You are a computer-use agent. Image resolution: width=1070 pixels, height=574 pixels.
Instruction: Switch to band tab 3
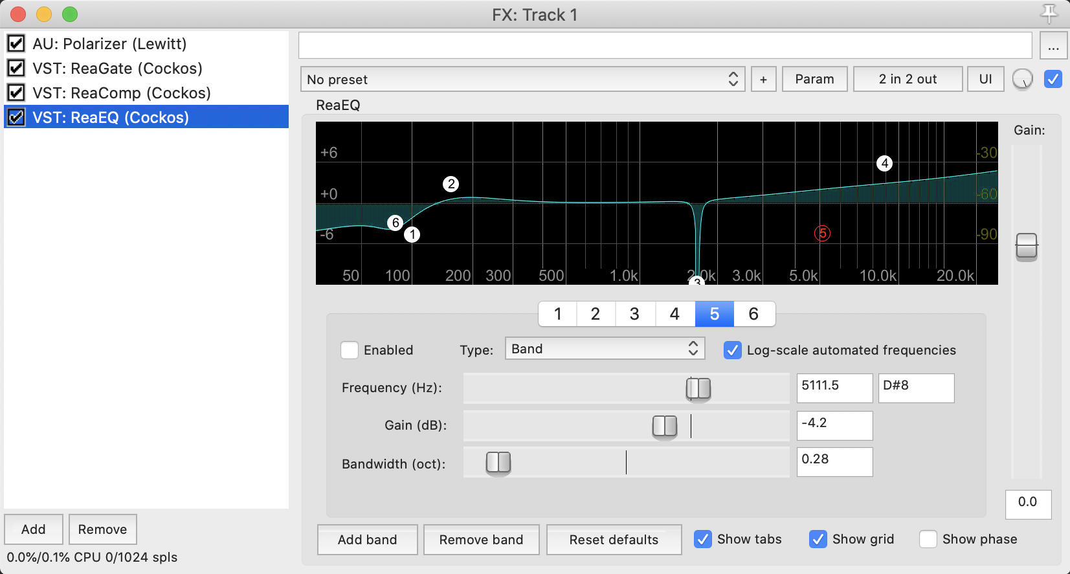click(x=634, y=314)
